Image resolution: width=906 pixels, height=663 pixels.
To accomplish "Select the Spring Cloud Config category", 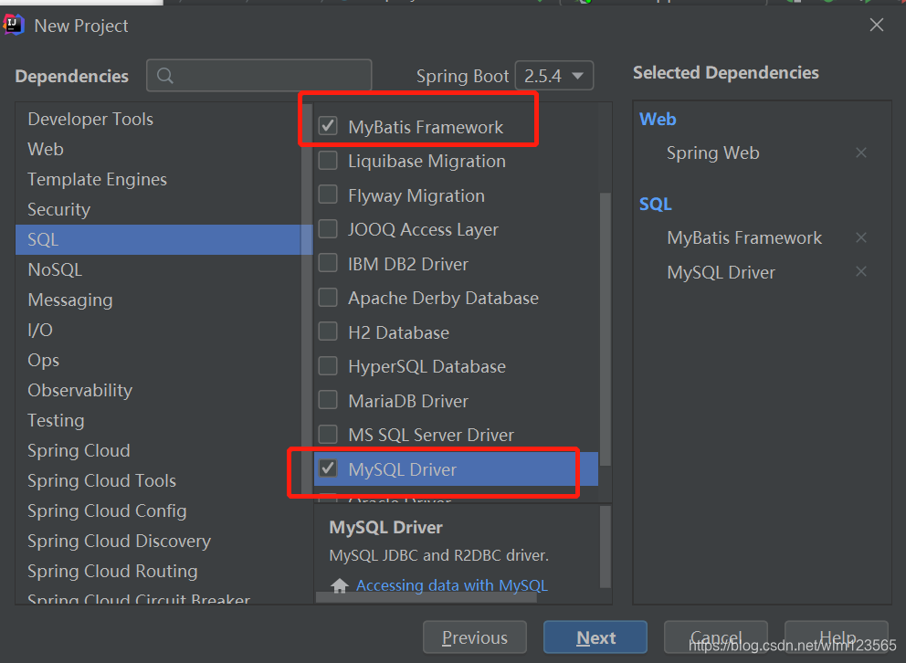I will [x=164, y=510].
